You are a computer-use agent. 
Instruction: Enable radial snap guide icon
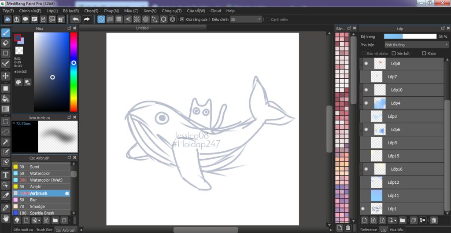[x=137, y=19]
